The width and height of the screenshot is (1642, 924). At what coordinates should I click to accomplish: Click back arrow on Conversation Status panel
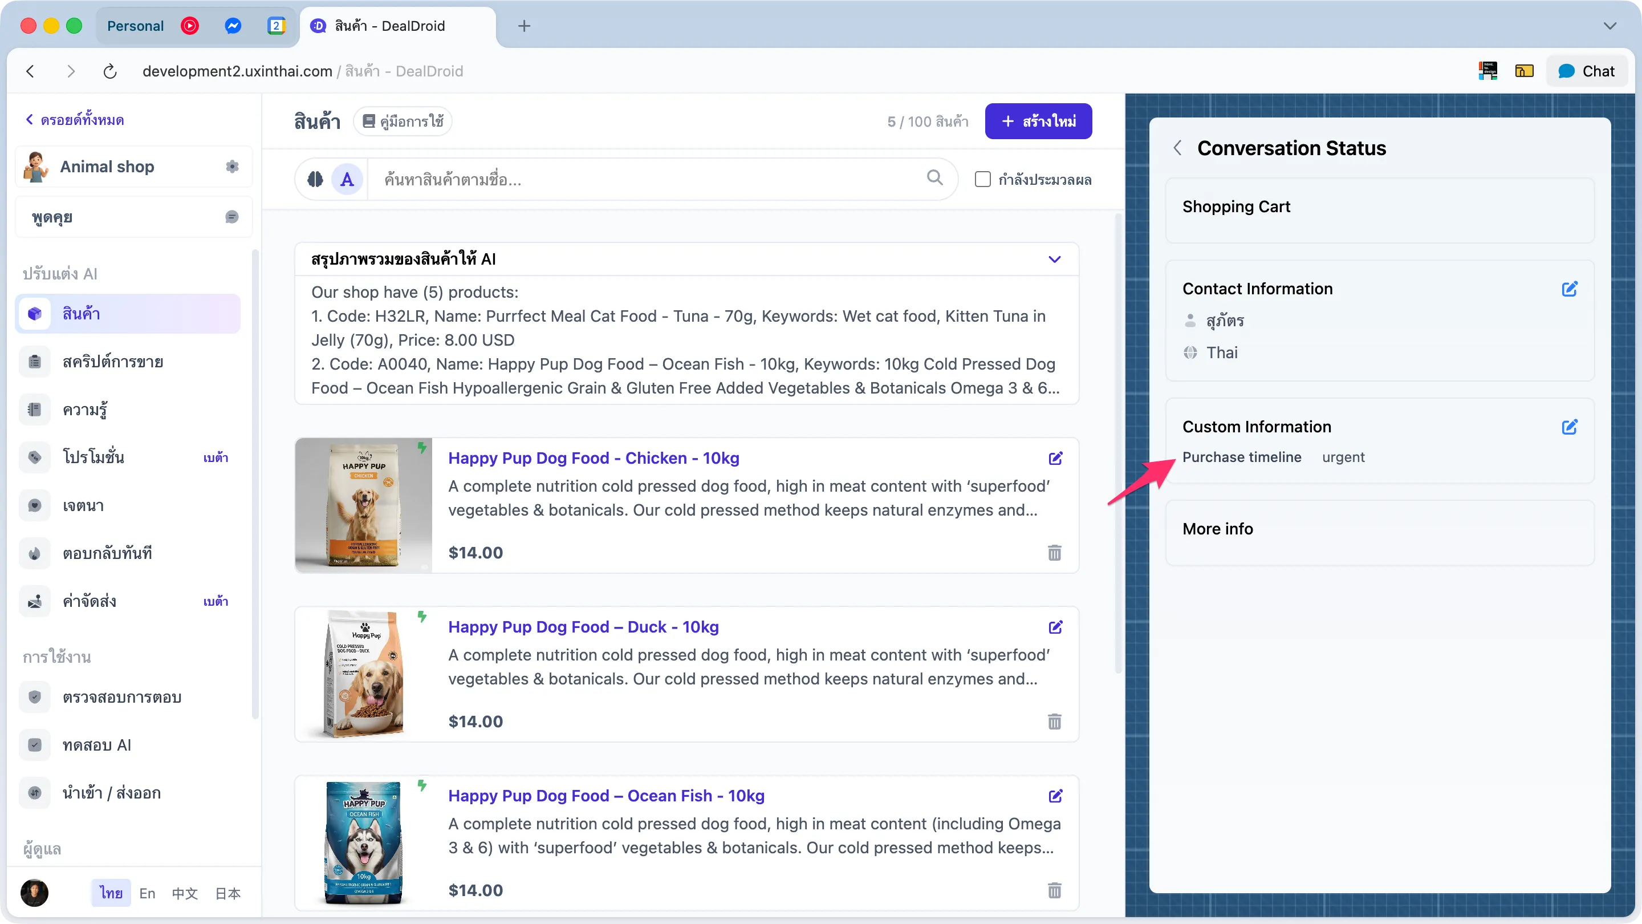pos(1177,147)
